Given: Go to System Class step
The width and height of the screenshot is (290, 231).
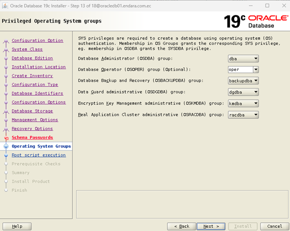Looking at the screenshot, I should point(27,49).
